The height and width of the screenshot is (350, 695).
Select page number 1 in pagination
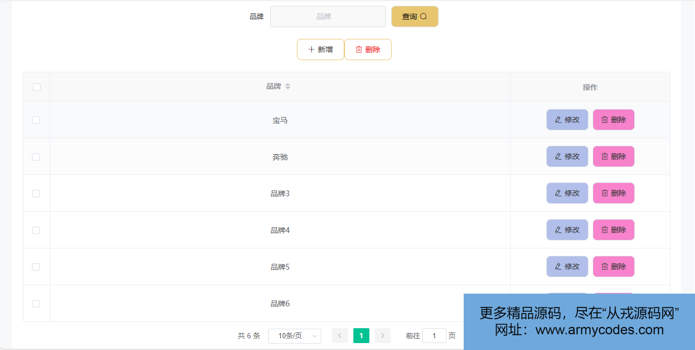tap(361, 336)
